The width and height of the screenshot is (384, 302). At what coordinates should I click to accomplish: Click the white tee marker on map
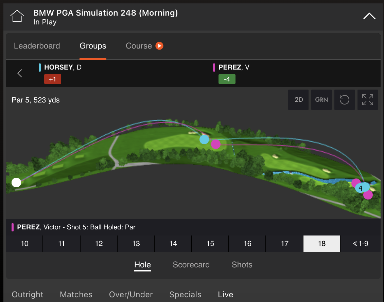tap(16, 183)
